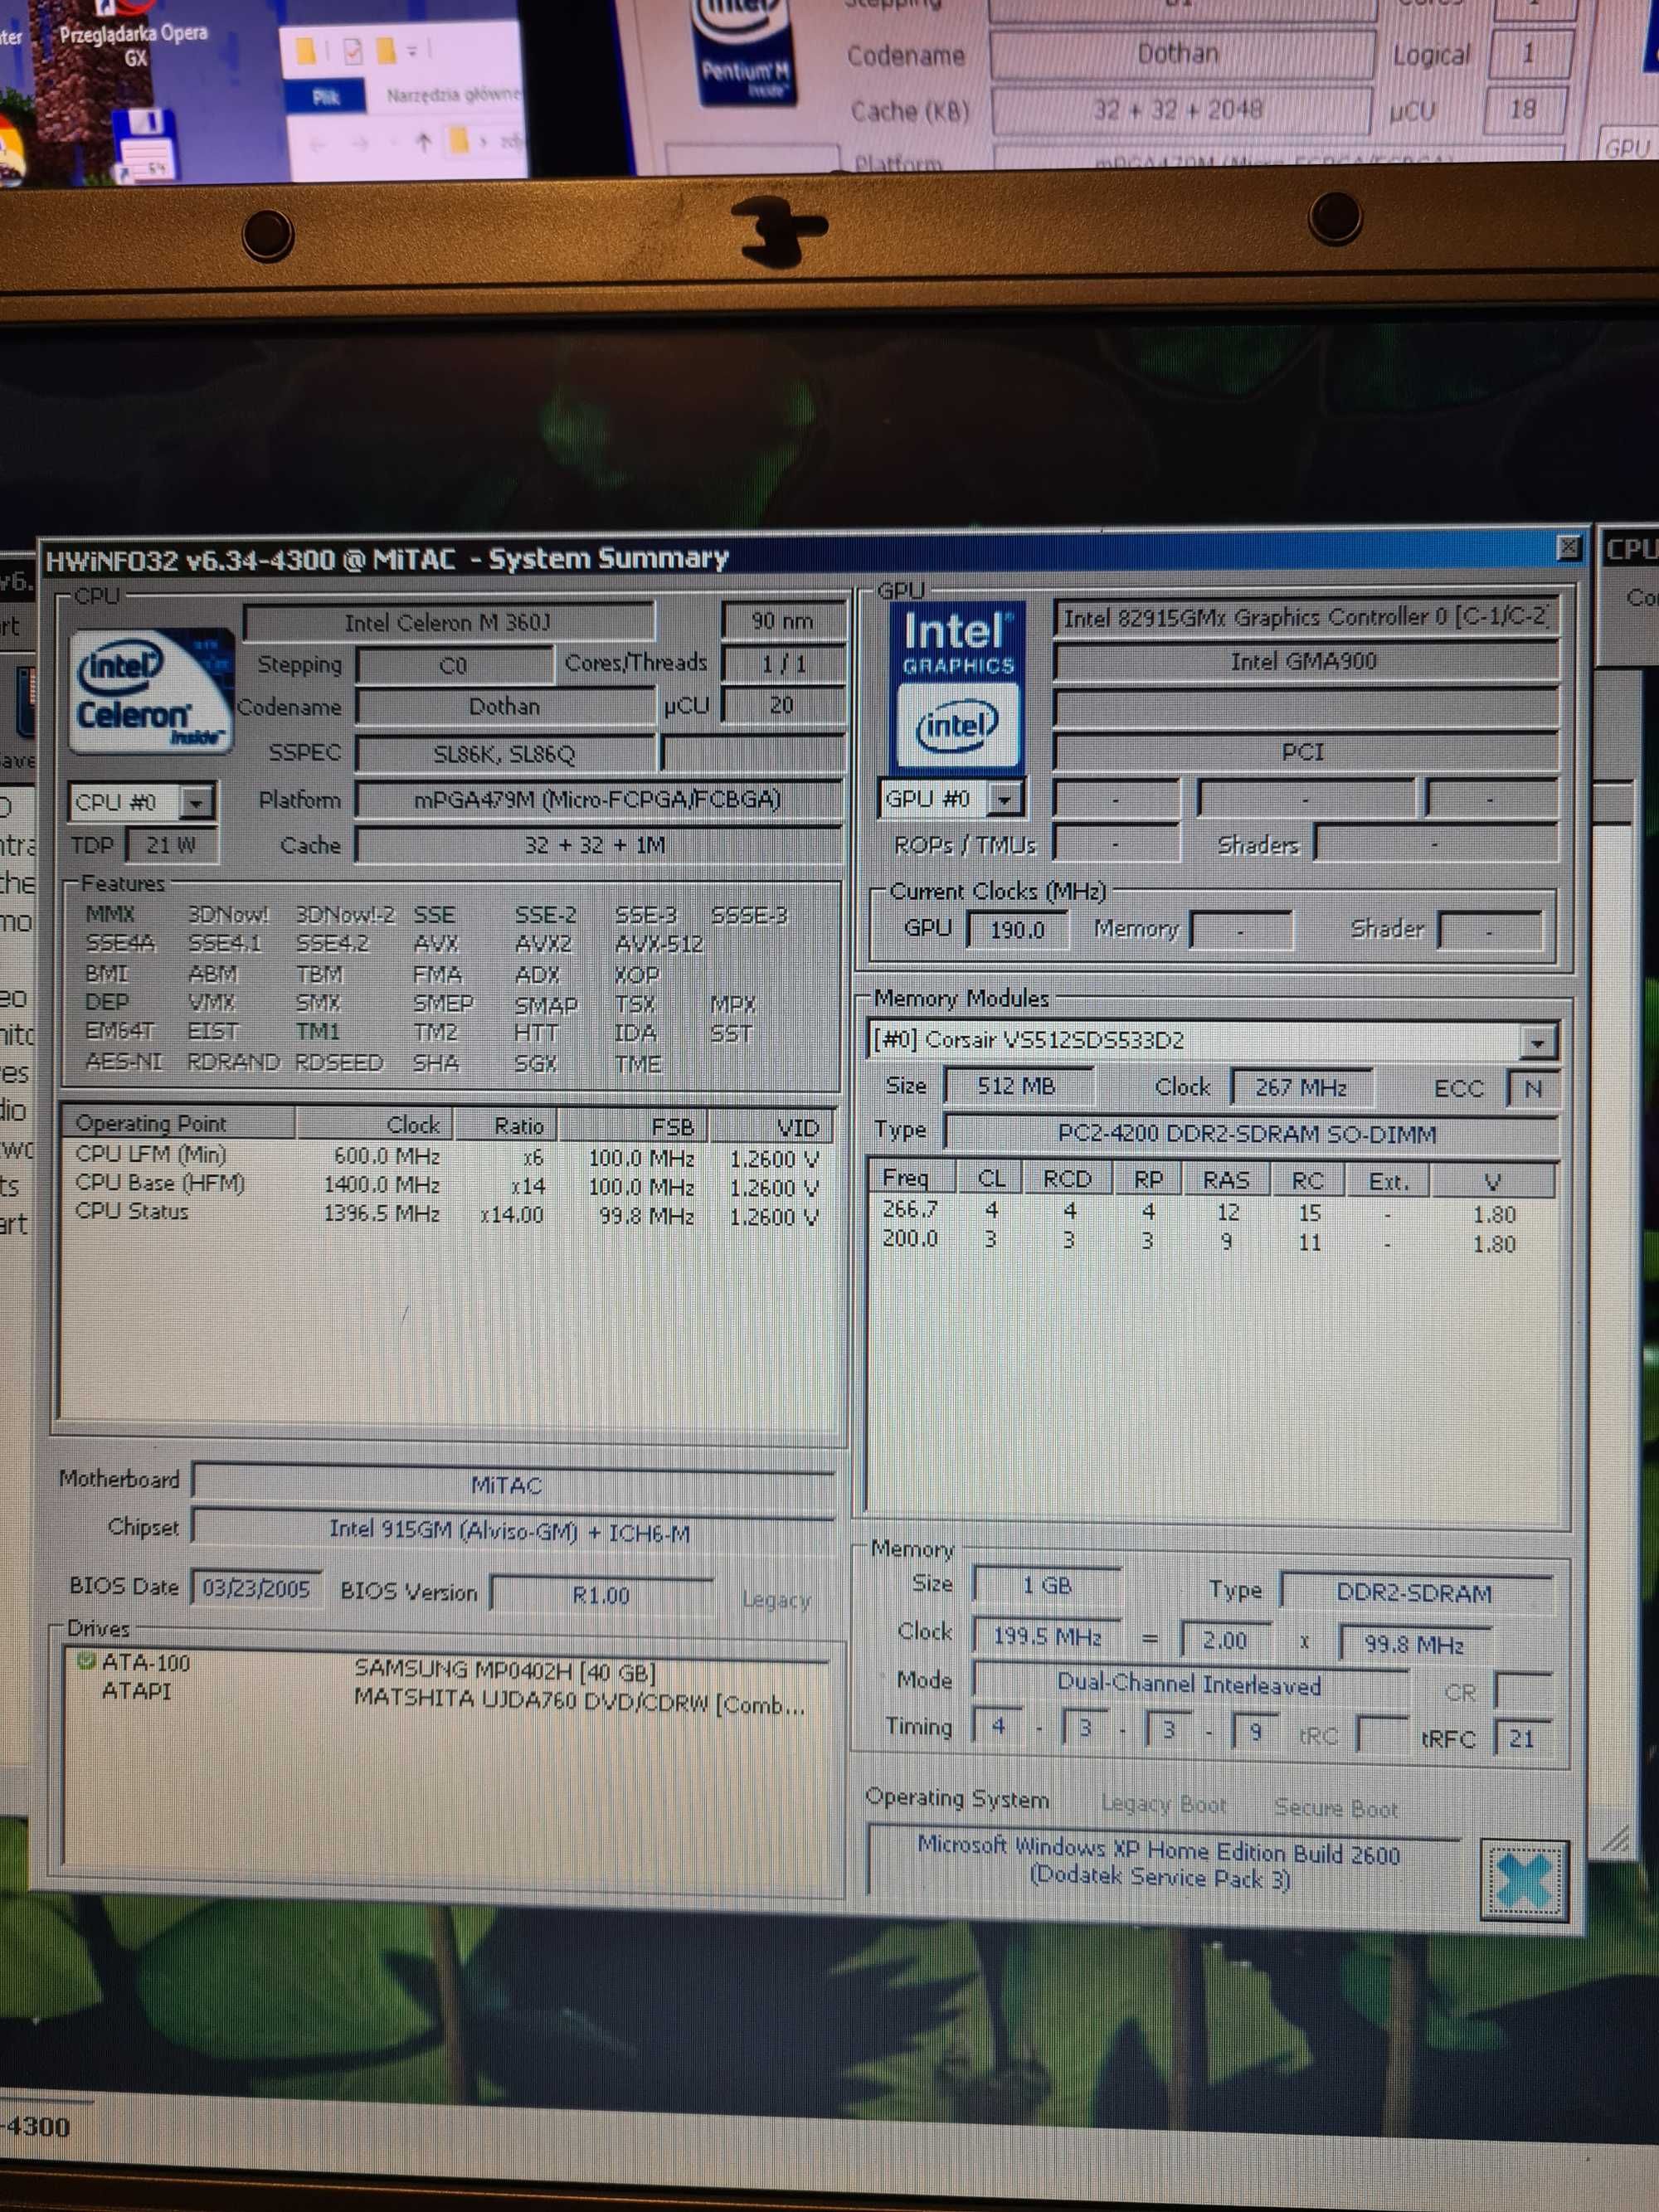Click the VID column header
The height and width of the screenshot is (2212, 1659).
coord(772,1128)
